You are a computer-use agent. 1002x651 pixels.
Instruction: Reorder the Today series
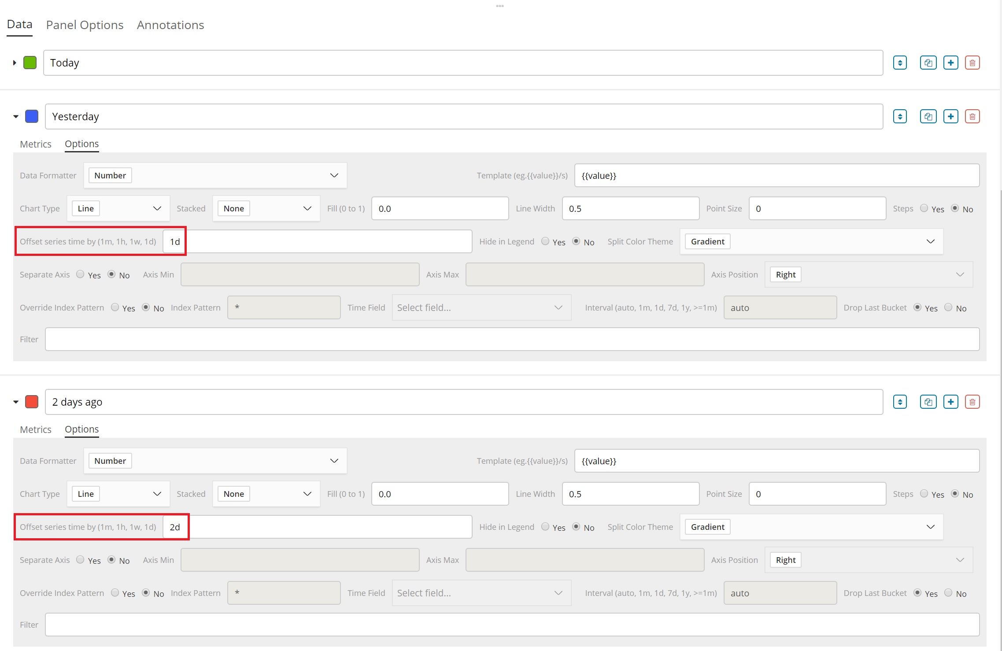click(900, 63)
